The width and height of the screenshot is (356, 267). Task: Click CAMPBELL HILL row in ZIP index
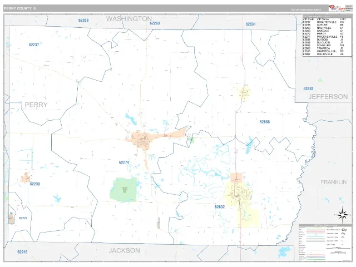click(x=324, y=51)
